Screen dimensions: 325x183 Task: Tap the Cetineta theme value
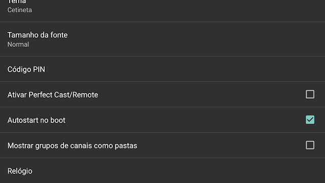click(20, 10)
